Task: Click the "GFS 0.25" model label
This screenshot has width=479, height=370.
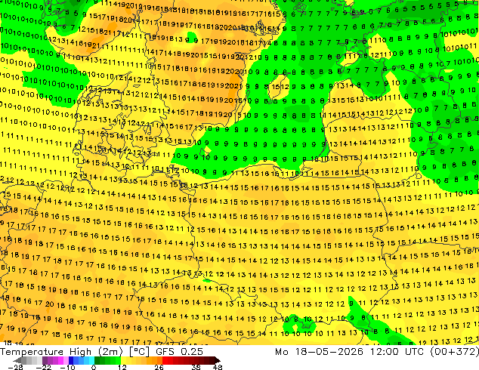Action: coord(179,352)
